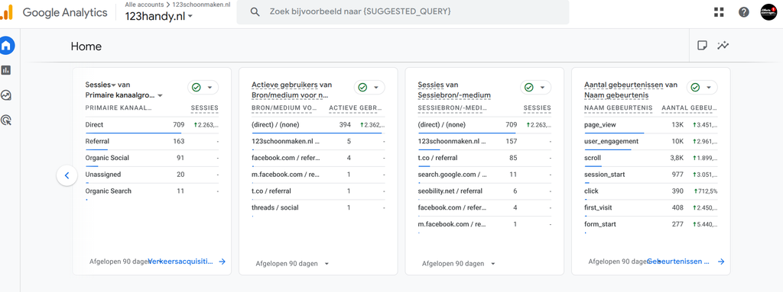This screenshot has height=292, width=783.
Task: Open the Advertising sidebar icon
Action: [6, 120]
